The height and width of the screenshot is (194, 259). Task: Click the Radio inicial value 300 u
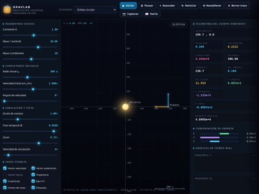pyautogui.click(x=54, y=71)
